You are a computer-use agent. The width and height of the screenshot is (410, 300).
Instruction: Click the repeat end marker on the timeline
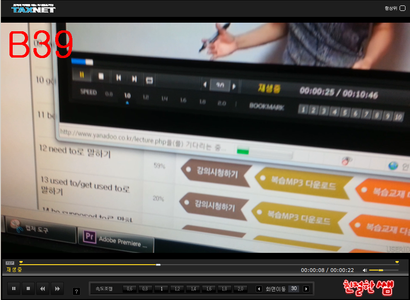click(x=397, y=262)
